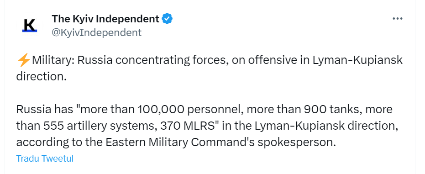Open the three-dot more options menu
The width and height of the screenshot is (425, 174).
397,19
